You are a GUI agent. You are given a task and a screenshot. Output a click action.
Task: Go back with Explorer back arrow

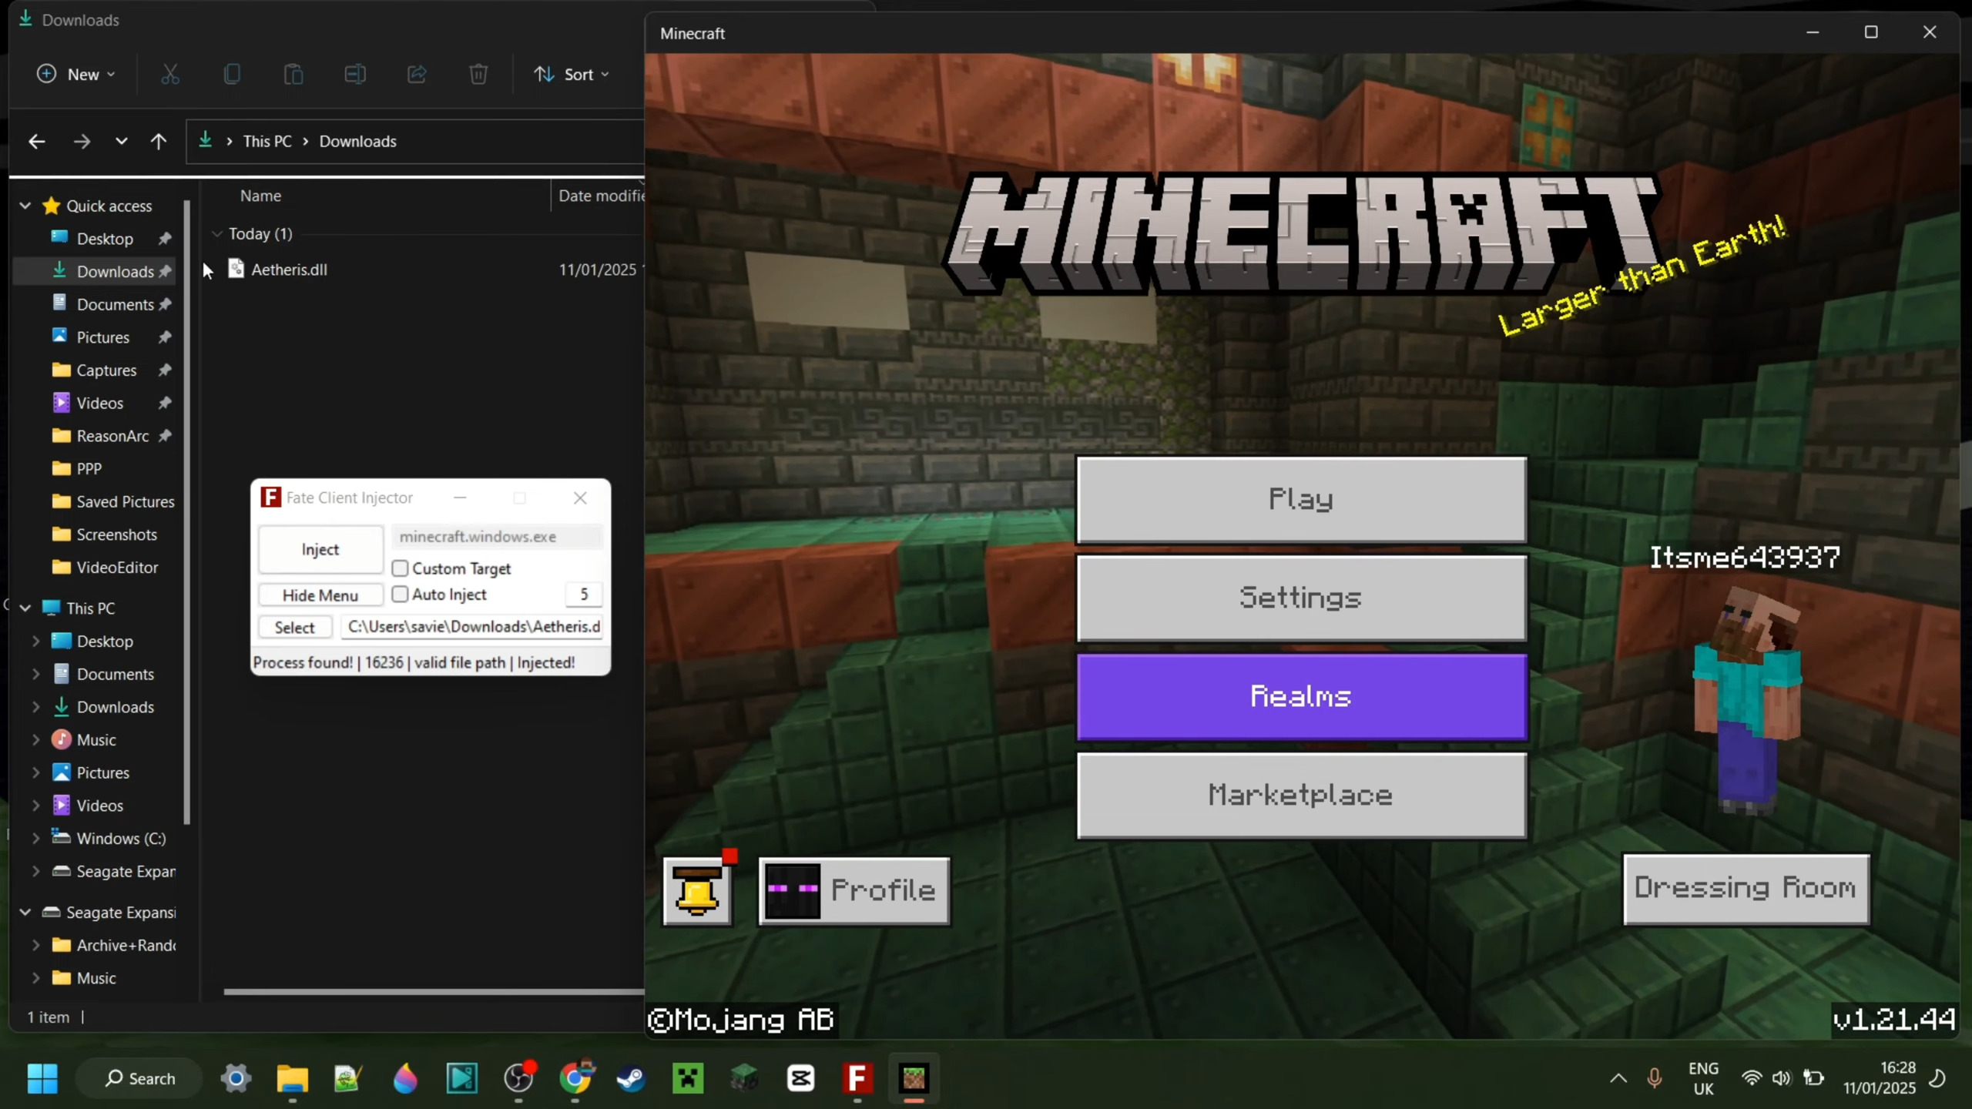click(36, 141)
